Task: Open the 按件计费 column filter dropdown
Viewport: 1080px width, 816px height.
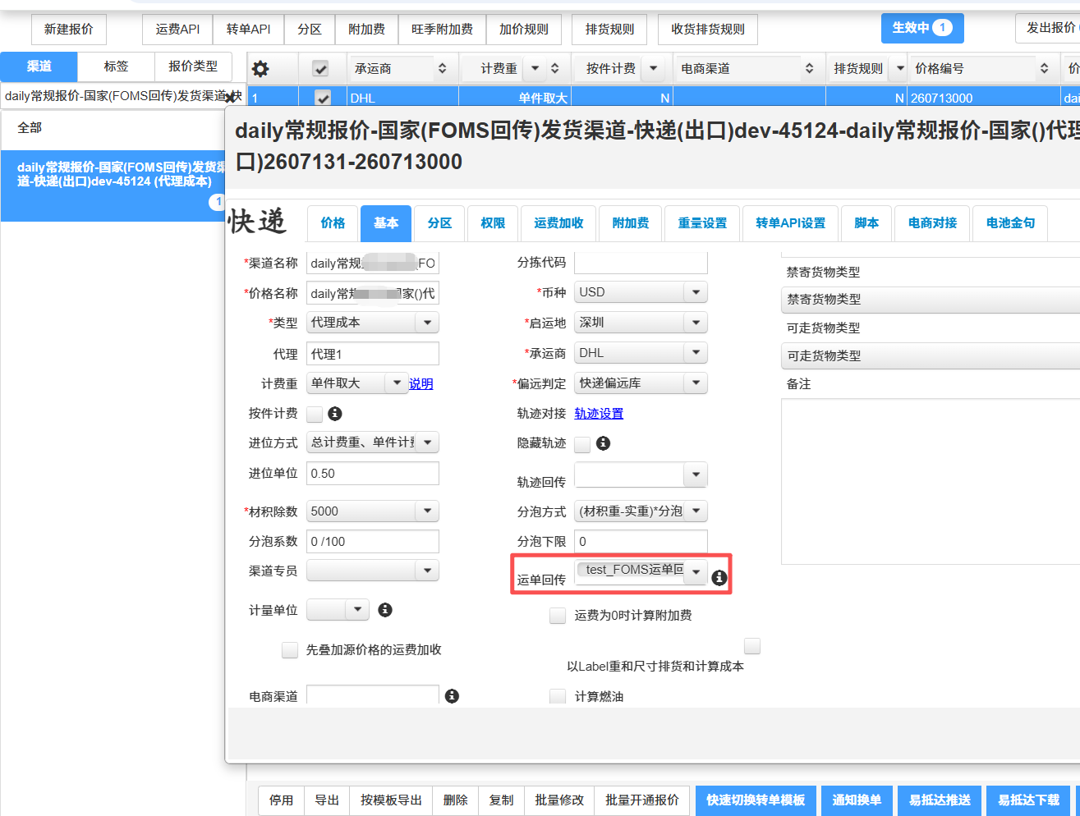Action: (x=654, y=69)
